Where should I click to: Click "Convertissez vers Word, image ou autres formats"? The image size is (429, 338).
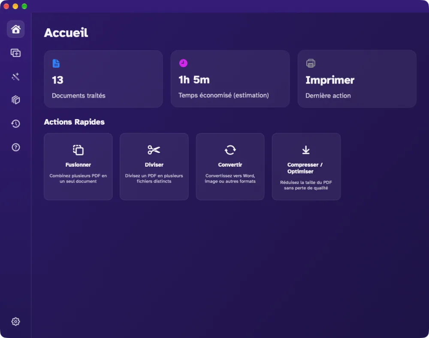[x=230, y=179]
